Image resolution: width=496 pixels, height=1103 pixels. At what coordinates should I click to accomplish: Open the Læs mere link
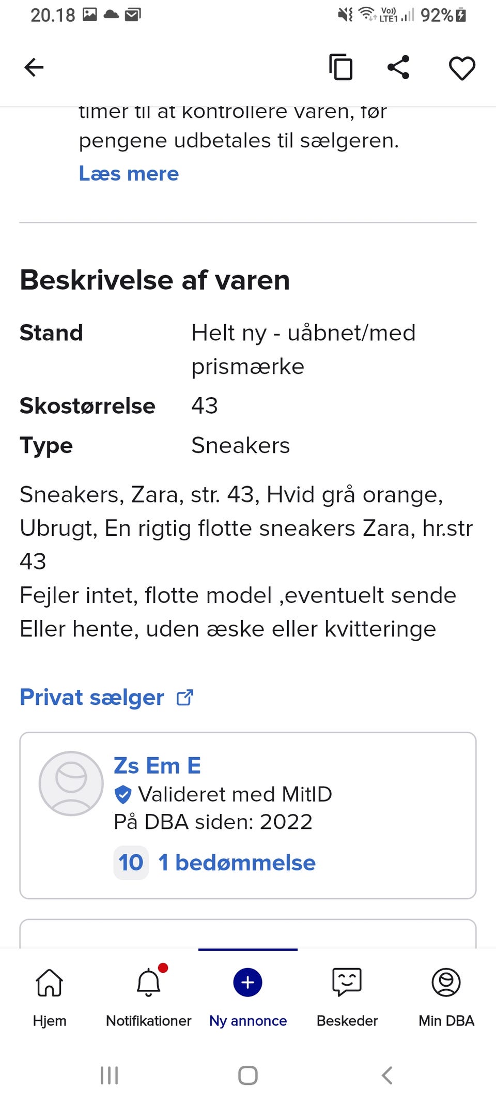[129, 174]
